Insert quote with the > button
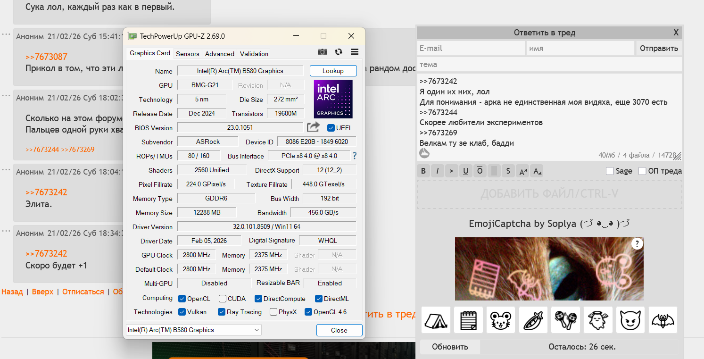Viewport: 704px width, 359px height. tap(452, 171)
